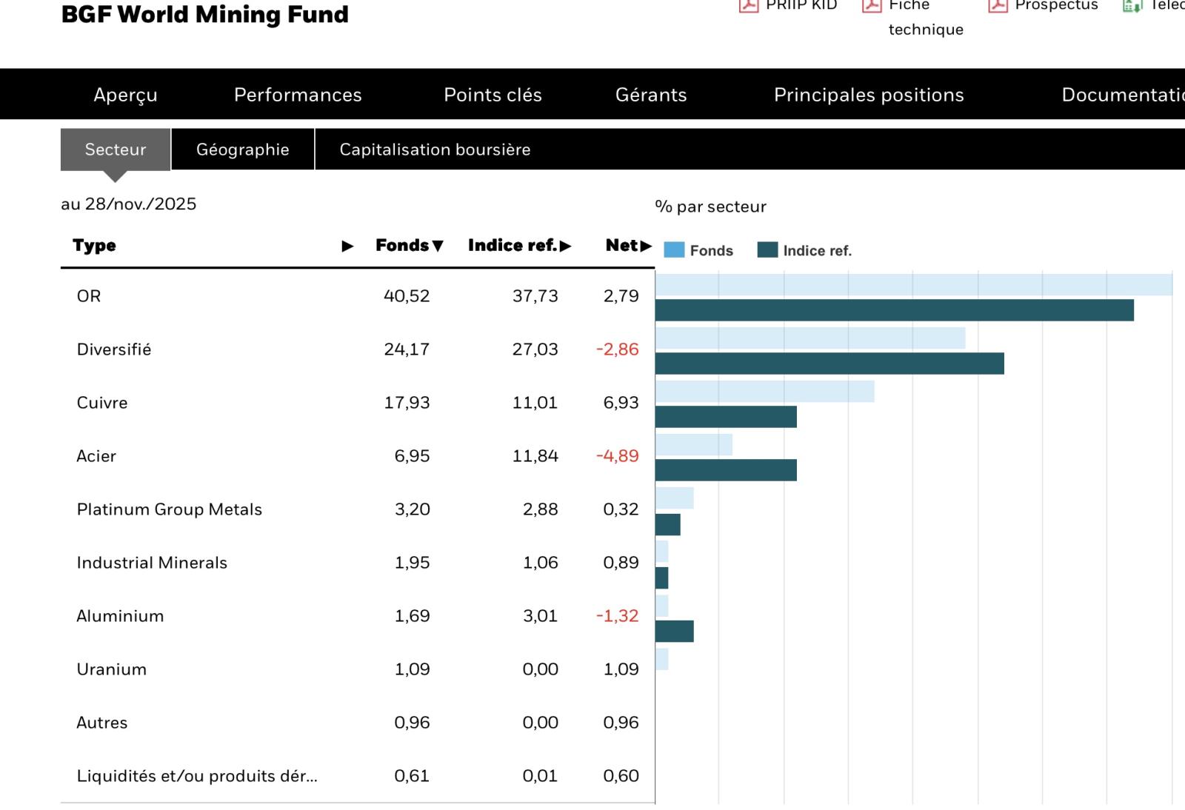1185x810 pixels.
Task: Open the Points clés navigation link
Action: 493,95
